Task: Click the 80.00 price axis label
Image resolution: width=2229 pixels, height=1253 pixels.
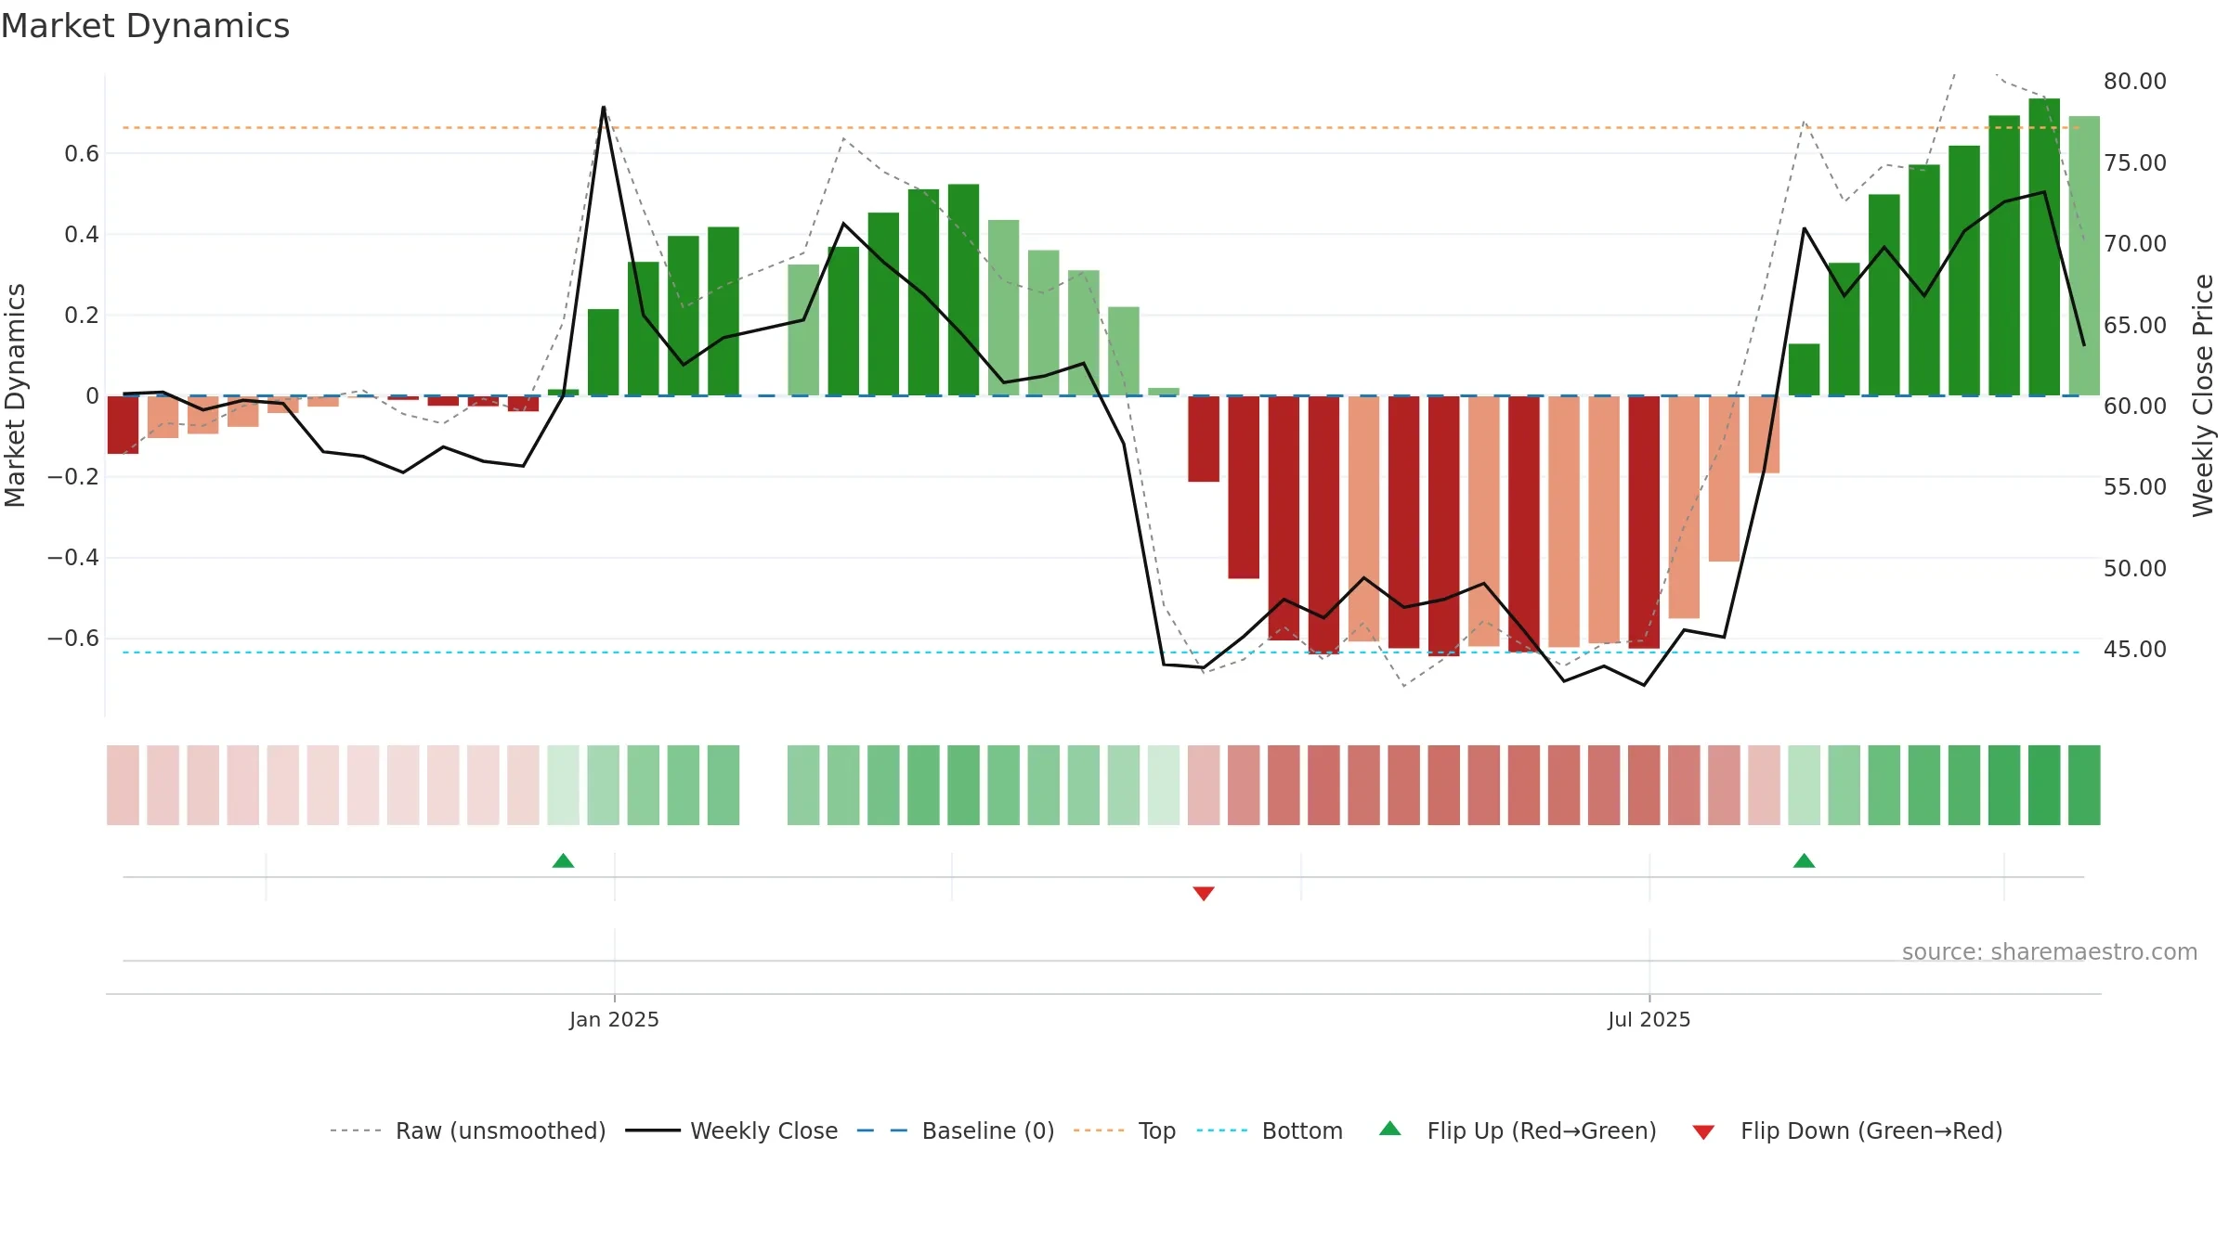Action: 2135,82
